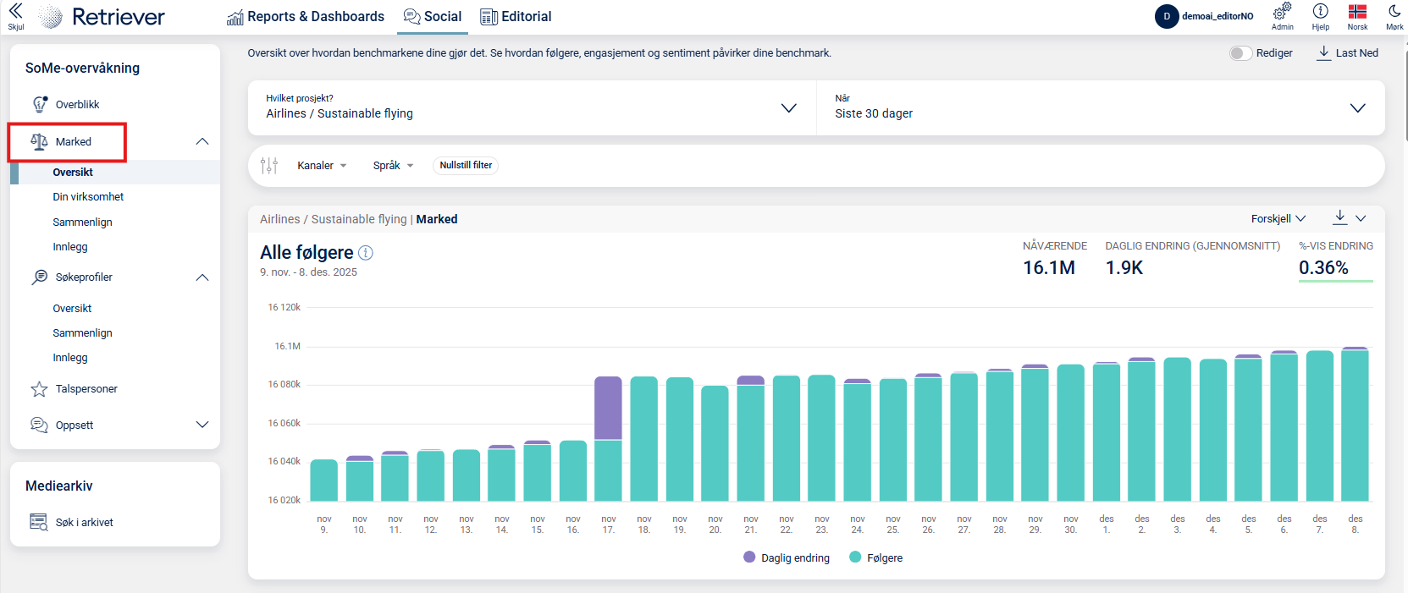
Task: Click the Skjul collapse sidebar arrows
Action: (x=15, y=12)
